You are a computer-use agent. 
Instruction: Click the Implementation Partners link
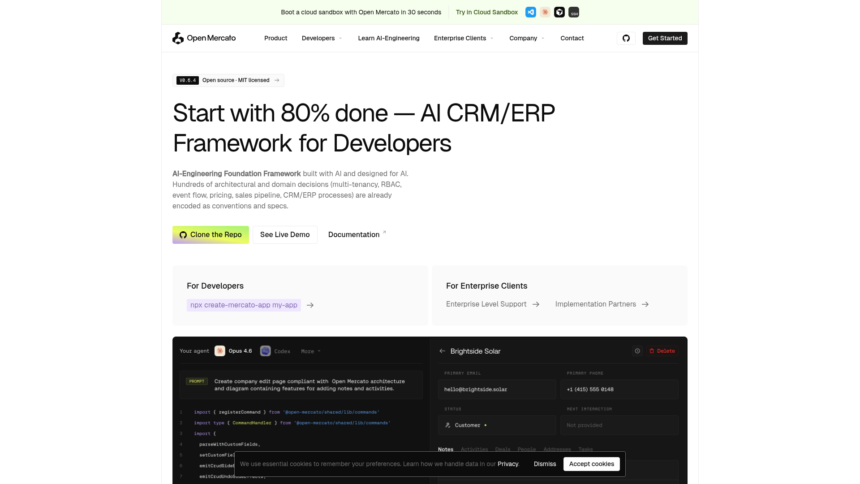596,304
